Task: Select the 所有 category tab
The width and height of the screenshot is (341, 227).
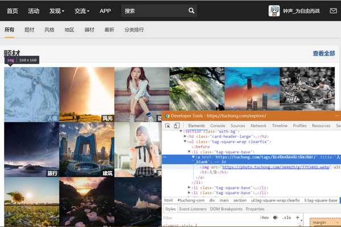Action: point(9,30)
